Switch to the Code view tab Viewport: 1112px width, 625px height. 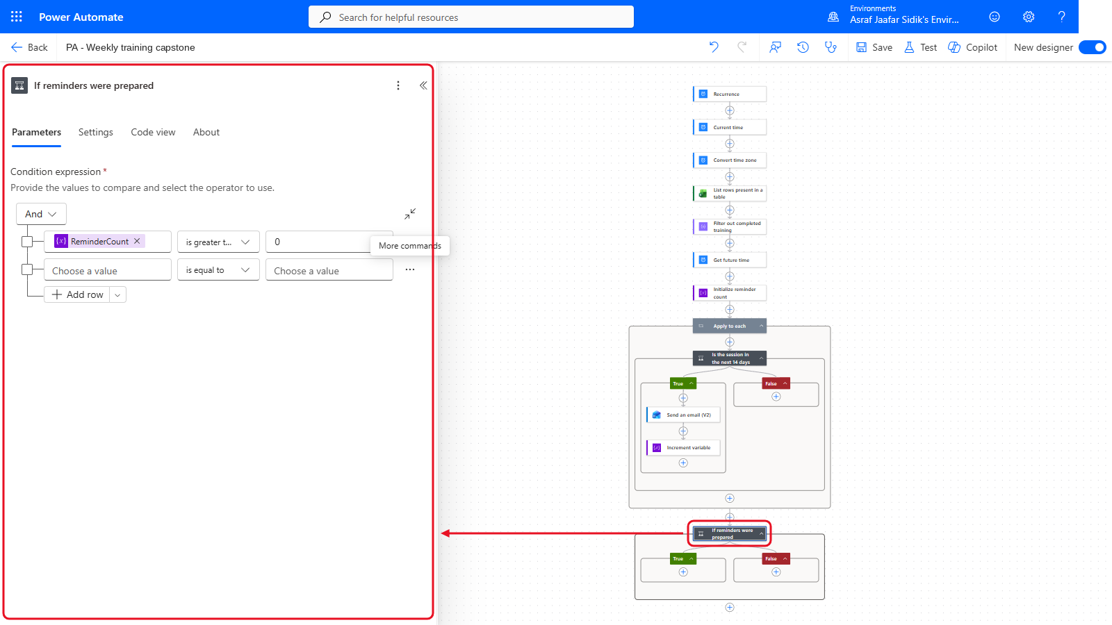tap(153, 132)
